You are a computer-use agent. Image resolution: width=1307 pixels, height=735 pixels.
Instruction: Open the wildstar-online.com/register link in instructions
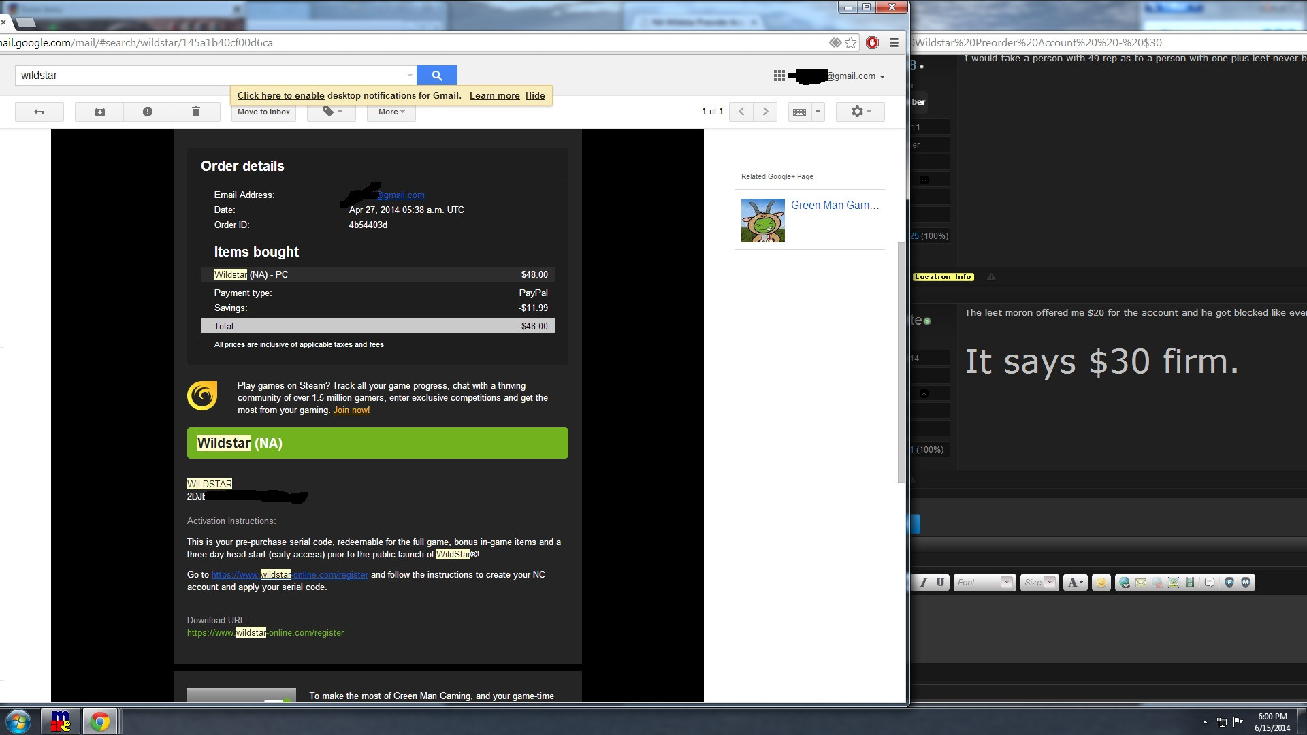pos(289,575)
